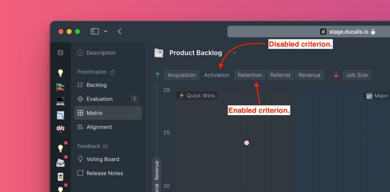Open the dropdown arrow next to sidebar button
This screenshot has width=390, height=192.
(x=105, y=31)
